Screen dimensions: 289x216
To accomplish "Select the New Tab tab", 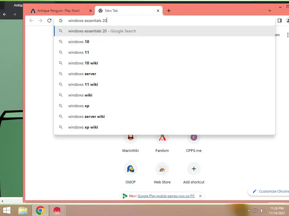I will [129, 11].
